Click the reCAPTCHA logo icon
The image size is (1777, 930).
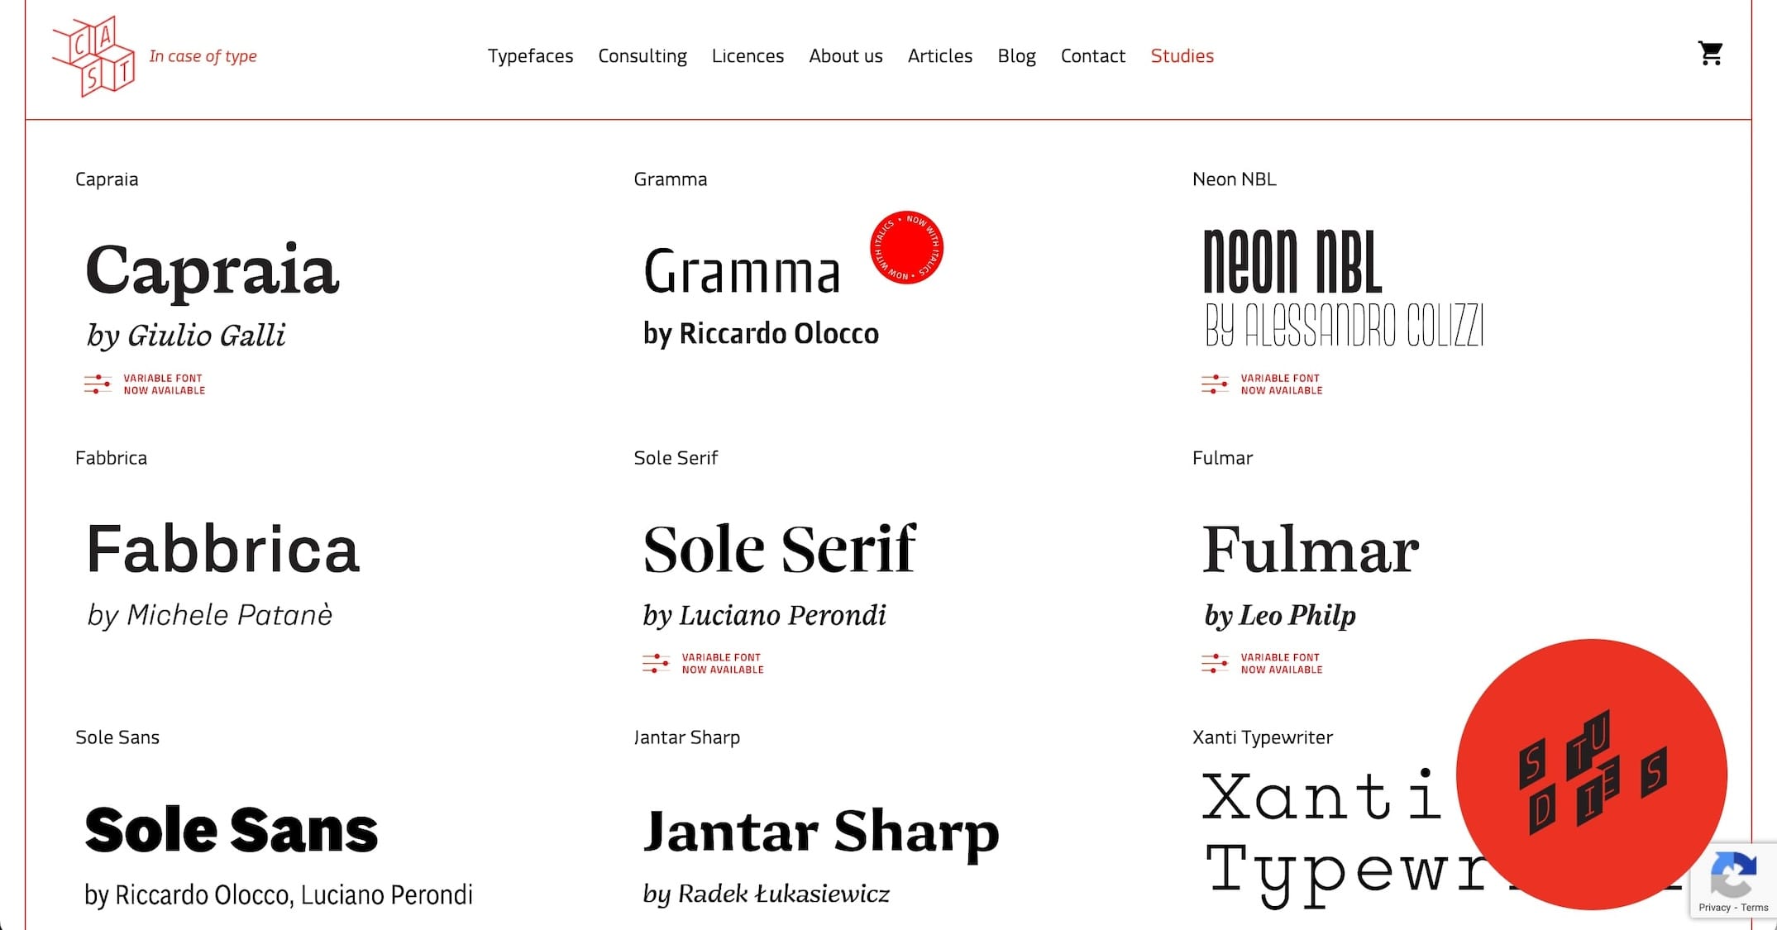coord(1733,875)
